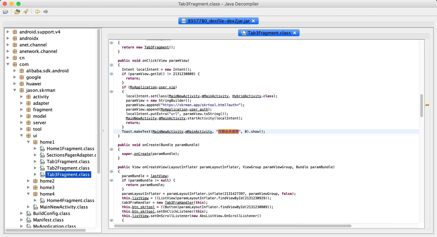437x237 pixels.
Task: Fold the onCreate method code block
Action: pyautogui.click(x=111, y=149)
